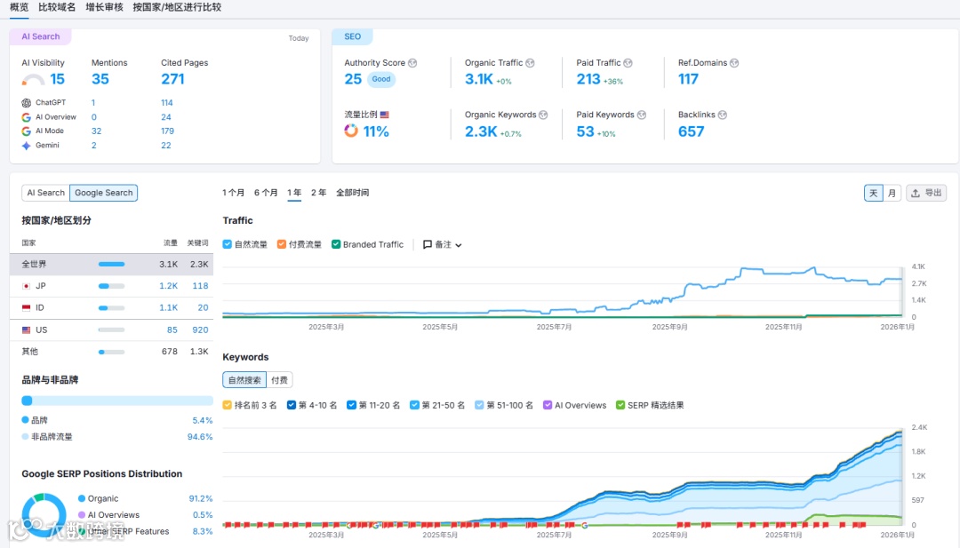Toggle 第 4-10 名 checkbox
Viewport: 960px width, 548px height.
pos(292,405)
